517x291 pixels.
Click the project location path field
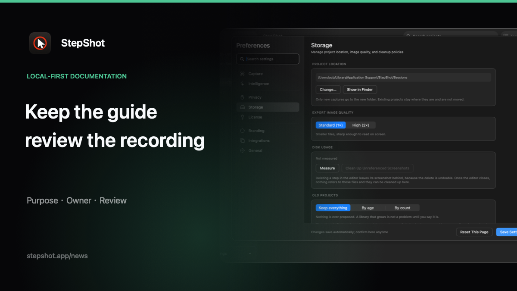(403, 78)
